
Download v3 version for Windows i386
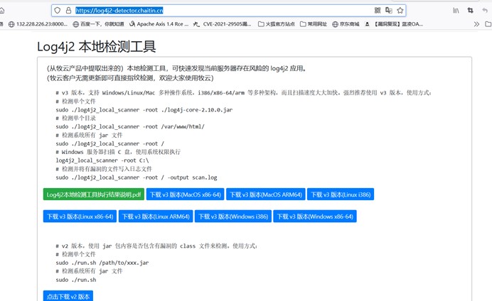(x=233, y=217)
